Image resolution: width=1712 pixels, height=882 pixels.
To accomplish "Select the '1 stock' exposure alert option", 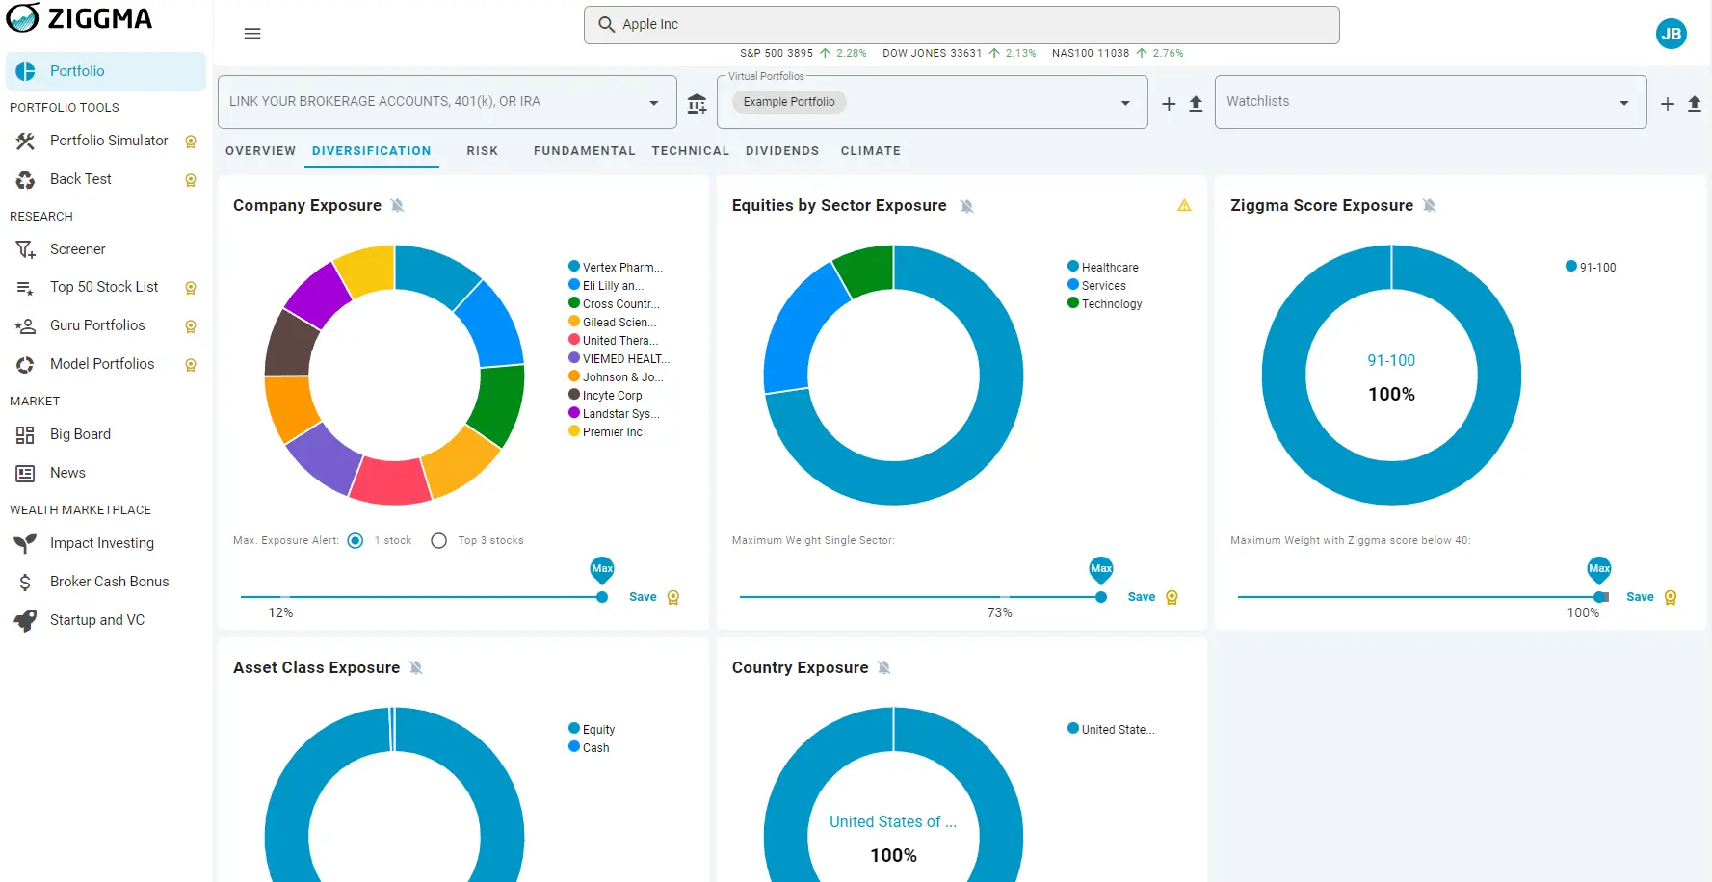I will (x=356, y=541).
